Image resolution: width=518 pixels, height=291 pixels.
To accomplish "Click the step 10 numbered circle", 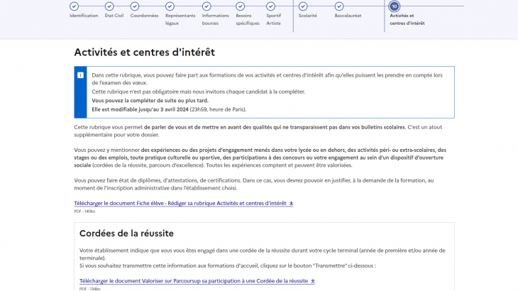I will coord(395,6).
